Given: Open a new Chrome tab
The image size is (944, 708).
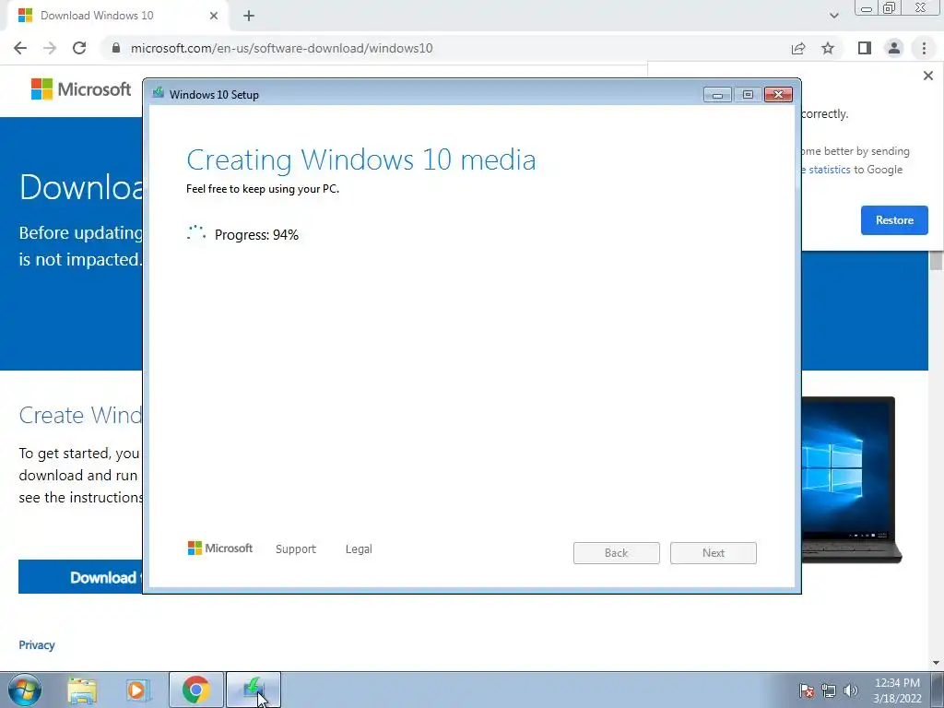Looking at the screenshot, I should coord(249,17).
